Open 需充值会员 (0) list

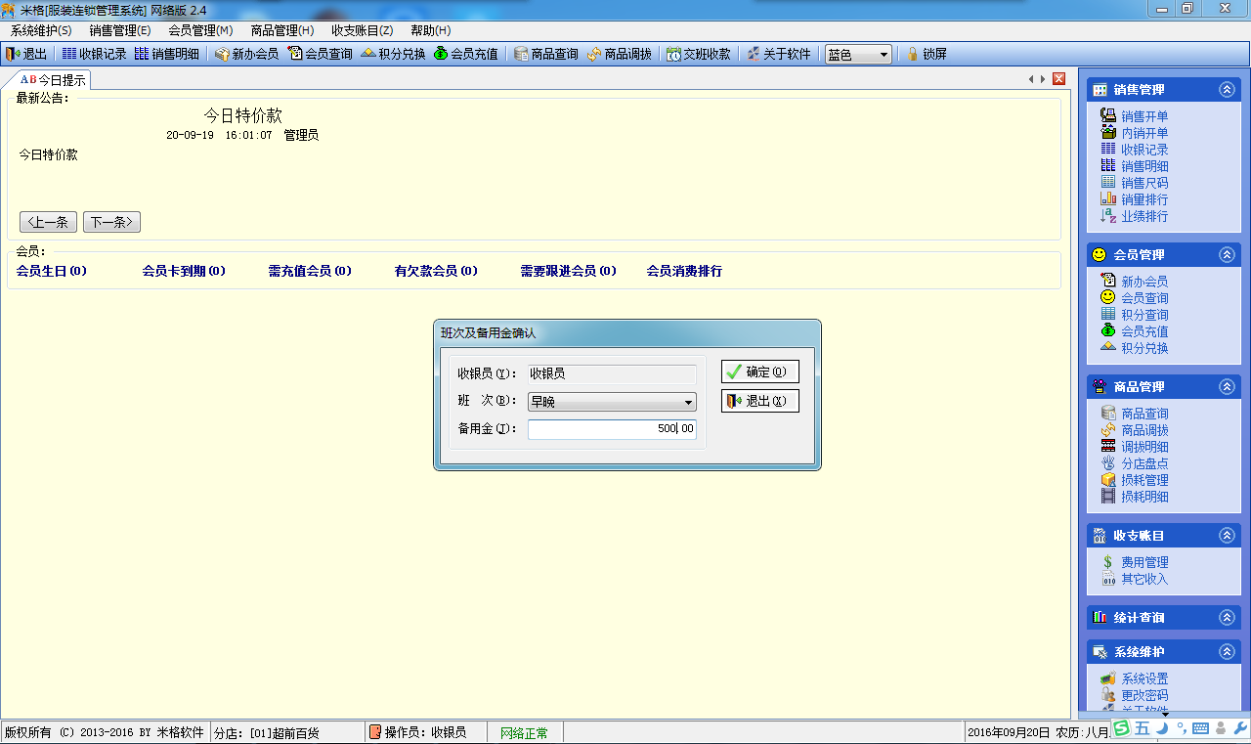(x=310, y=271)
